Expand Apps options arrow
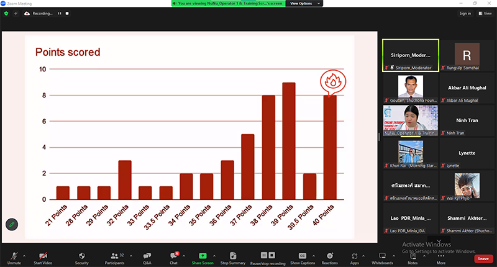This screenshot has width=497, height=267. click(363, 256)
